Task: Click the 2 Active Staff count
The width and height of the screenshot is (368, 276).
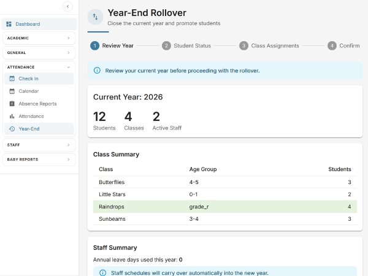Action: (x=167, y=121)
